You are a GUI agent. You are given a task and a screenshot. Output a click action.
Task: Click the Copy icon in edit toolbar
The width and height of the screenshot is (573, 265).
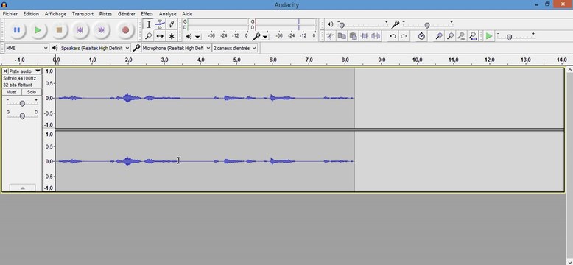[342, 36]
